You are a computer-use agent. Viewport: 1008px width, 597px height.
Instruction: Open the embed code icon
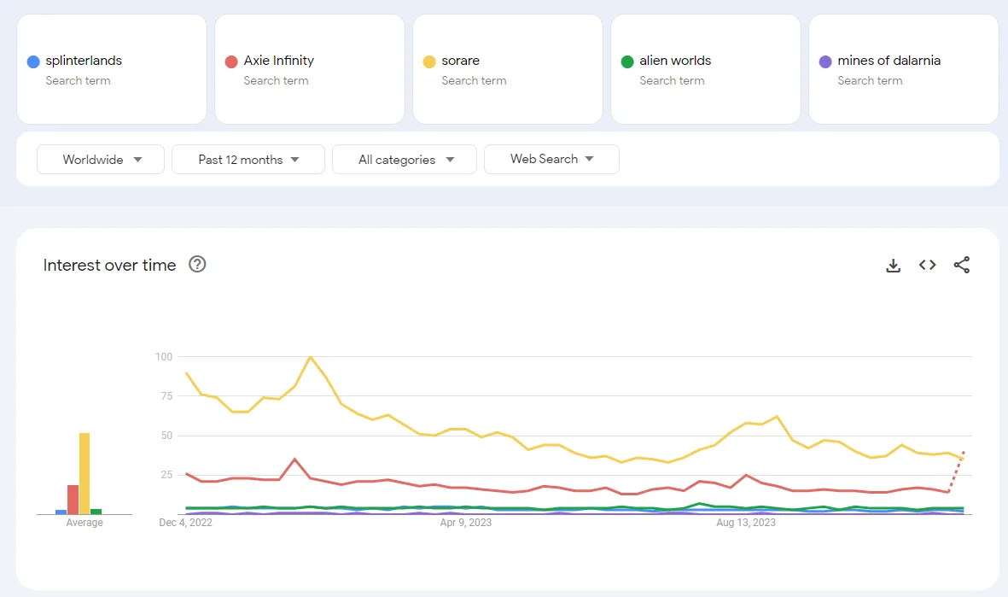tap(927, 265)
